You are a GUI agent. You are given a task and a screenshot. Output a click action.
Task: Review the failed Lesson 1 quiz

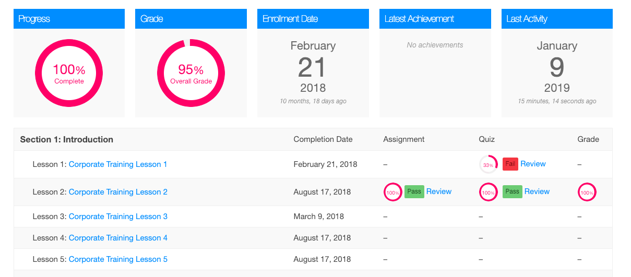tap(533, 164)
